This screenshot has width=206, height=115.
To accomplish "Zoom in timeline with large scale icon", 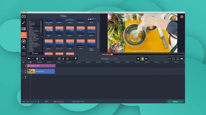I will point(46,102).
